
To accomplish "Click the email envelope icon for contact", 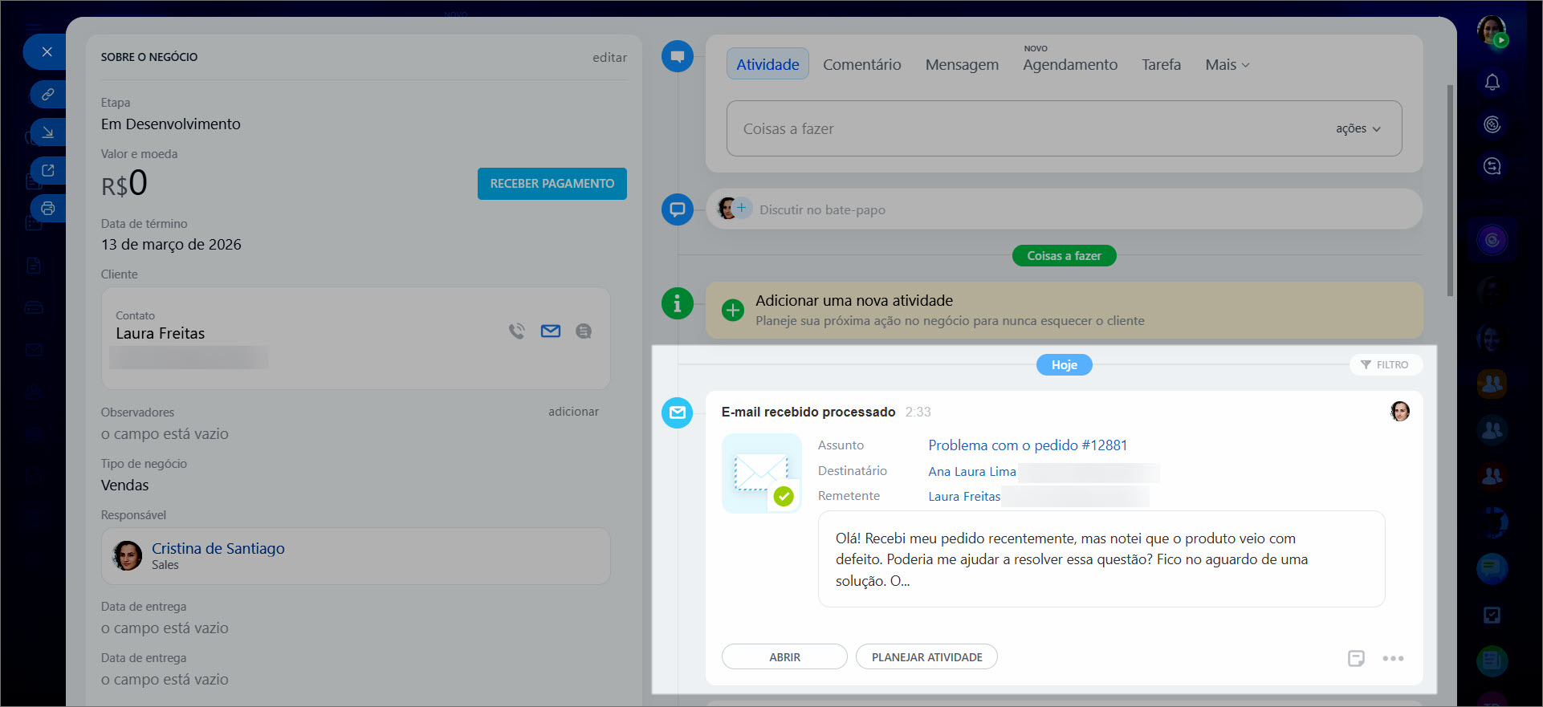I will pyautogui.click(x=551, y=331).
